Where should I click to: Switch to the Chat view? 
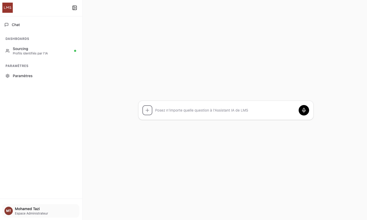tap(16, 25)
